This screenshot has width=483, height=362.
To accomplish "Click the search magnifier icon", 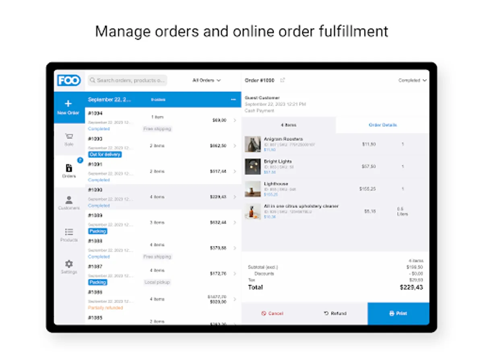I will [x=93, y=80].
